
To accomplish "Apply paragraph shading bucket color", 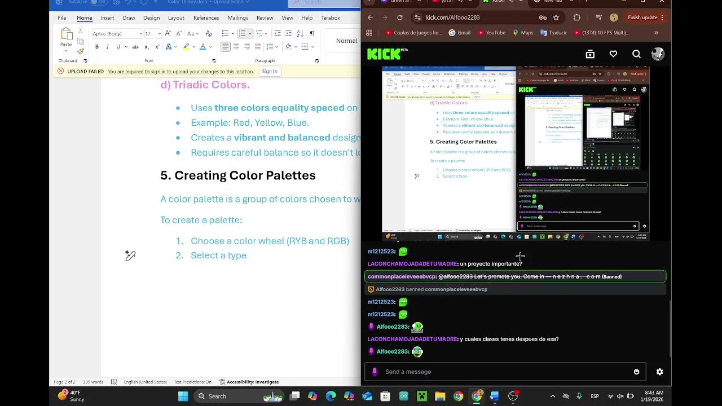I will pos(288,47).
